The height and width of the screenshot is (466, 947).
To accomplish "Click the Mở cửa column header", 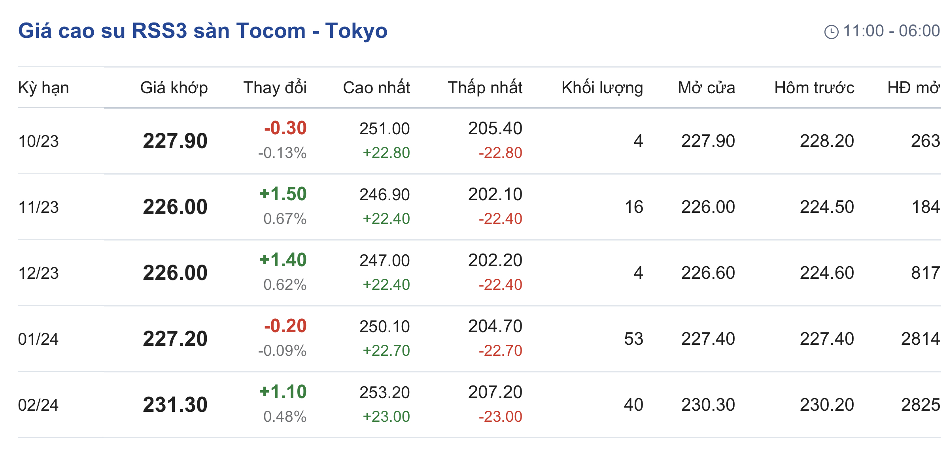I will pyautogui.click(x=706, y=88).
